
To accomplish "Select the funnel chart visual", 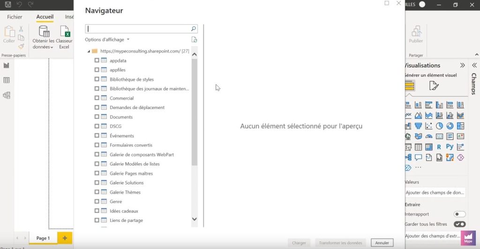I will (x=418, y=126).
